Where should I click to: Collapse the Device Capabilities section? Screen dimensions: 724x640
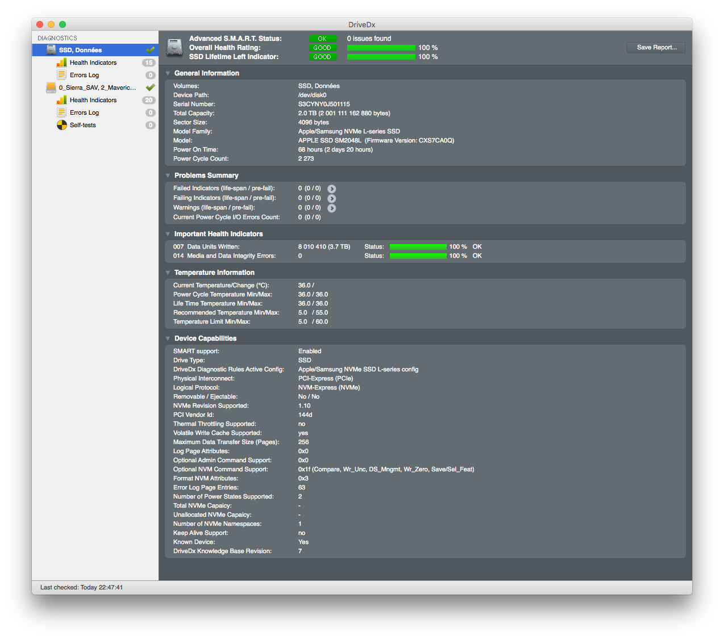pos(168,338)
